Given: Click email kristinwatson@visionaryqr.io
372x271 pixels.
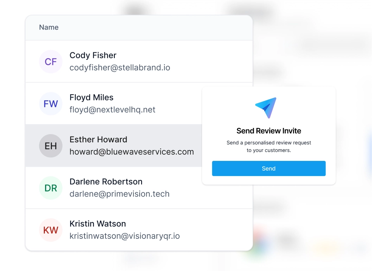Looking at the screenshot, I should (125, 236).
